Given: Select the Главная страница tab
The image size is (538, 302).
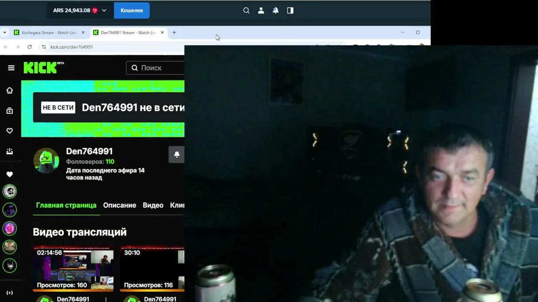Looking at the screenshot, I should (x=66, y=205).
